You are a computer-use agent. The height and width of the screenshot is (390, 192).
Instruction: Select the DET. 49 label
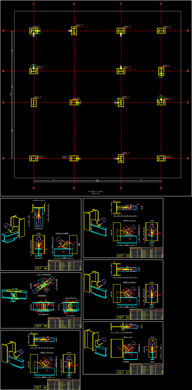coord(123,256)
